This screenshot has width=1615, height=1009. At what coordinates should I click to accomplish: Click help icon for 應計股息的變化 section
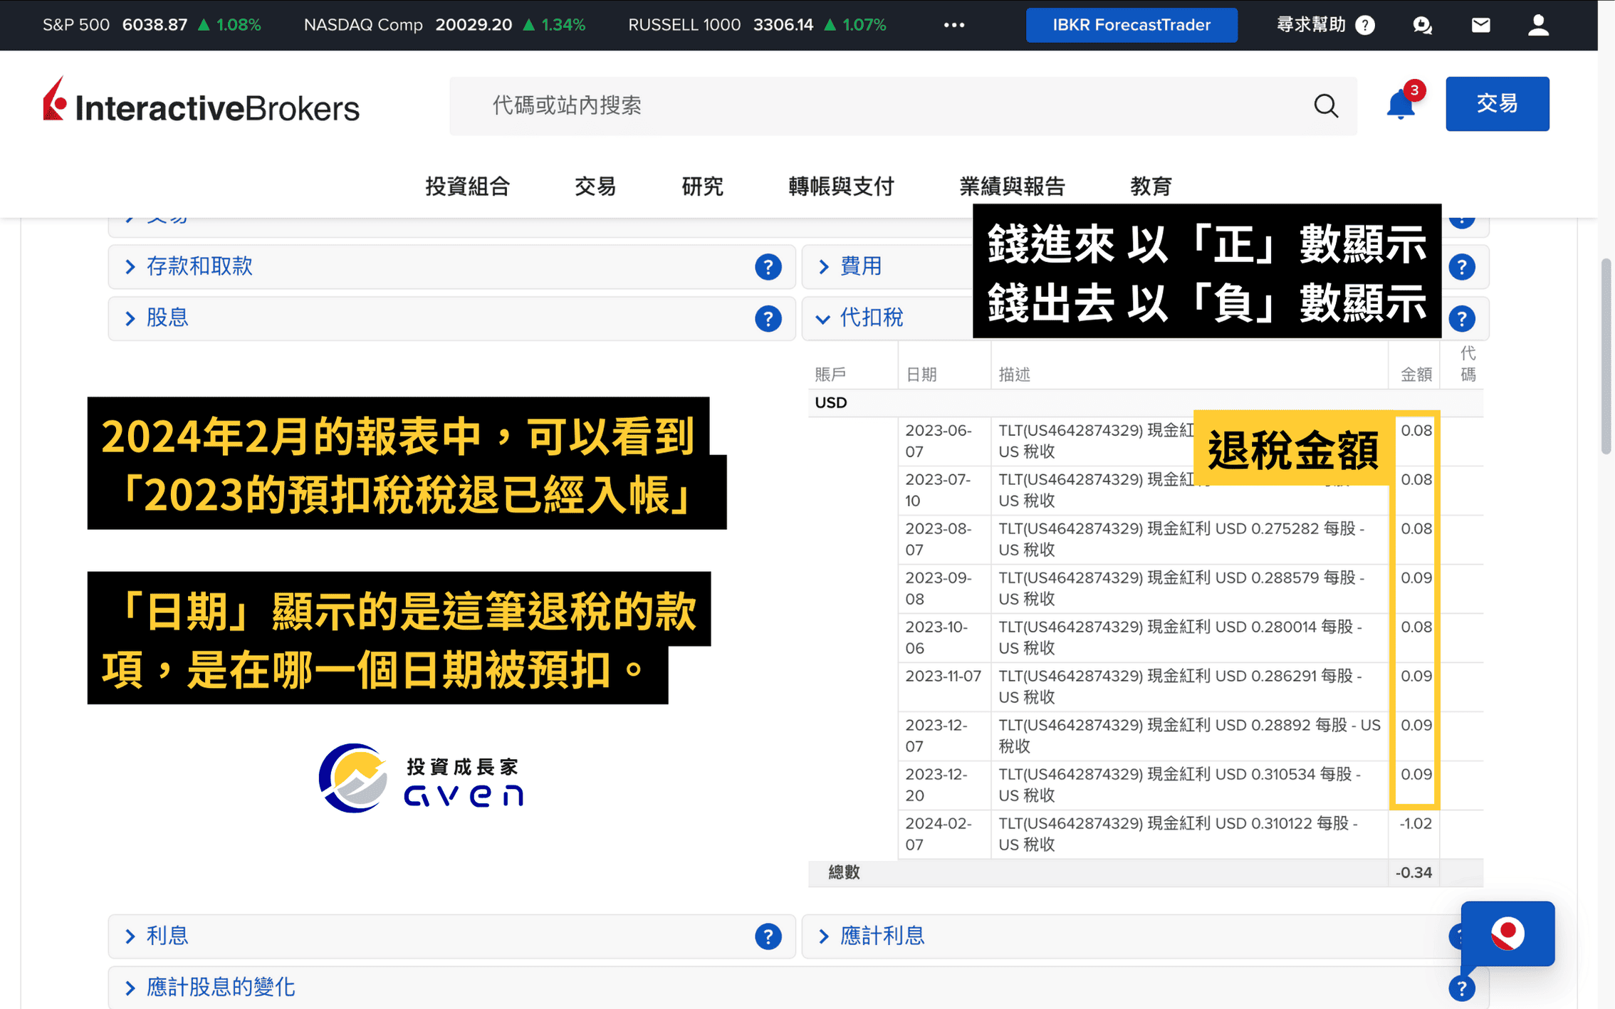click(1461, 988)
